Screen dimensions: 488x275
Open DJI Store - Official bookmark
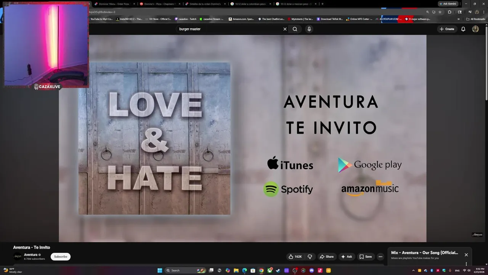(x=158, y=19)
